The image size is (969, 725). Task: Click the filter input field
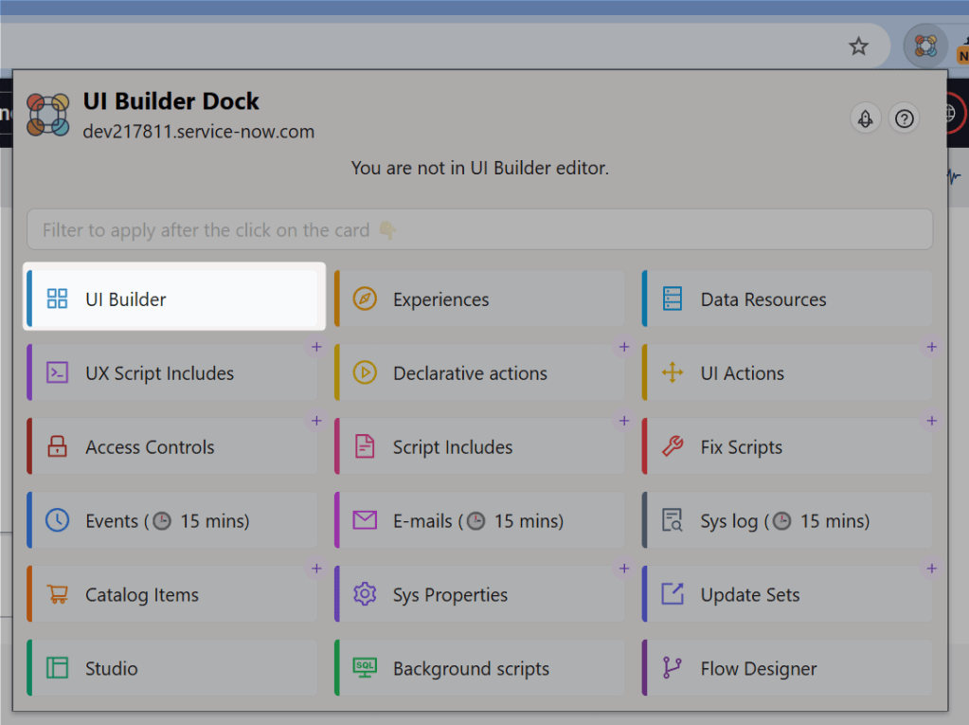pos(480,229)
